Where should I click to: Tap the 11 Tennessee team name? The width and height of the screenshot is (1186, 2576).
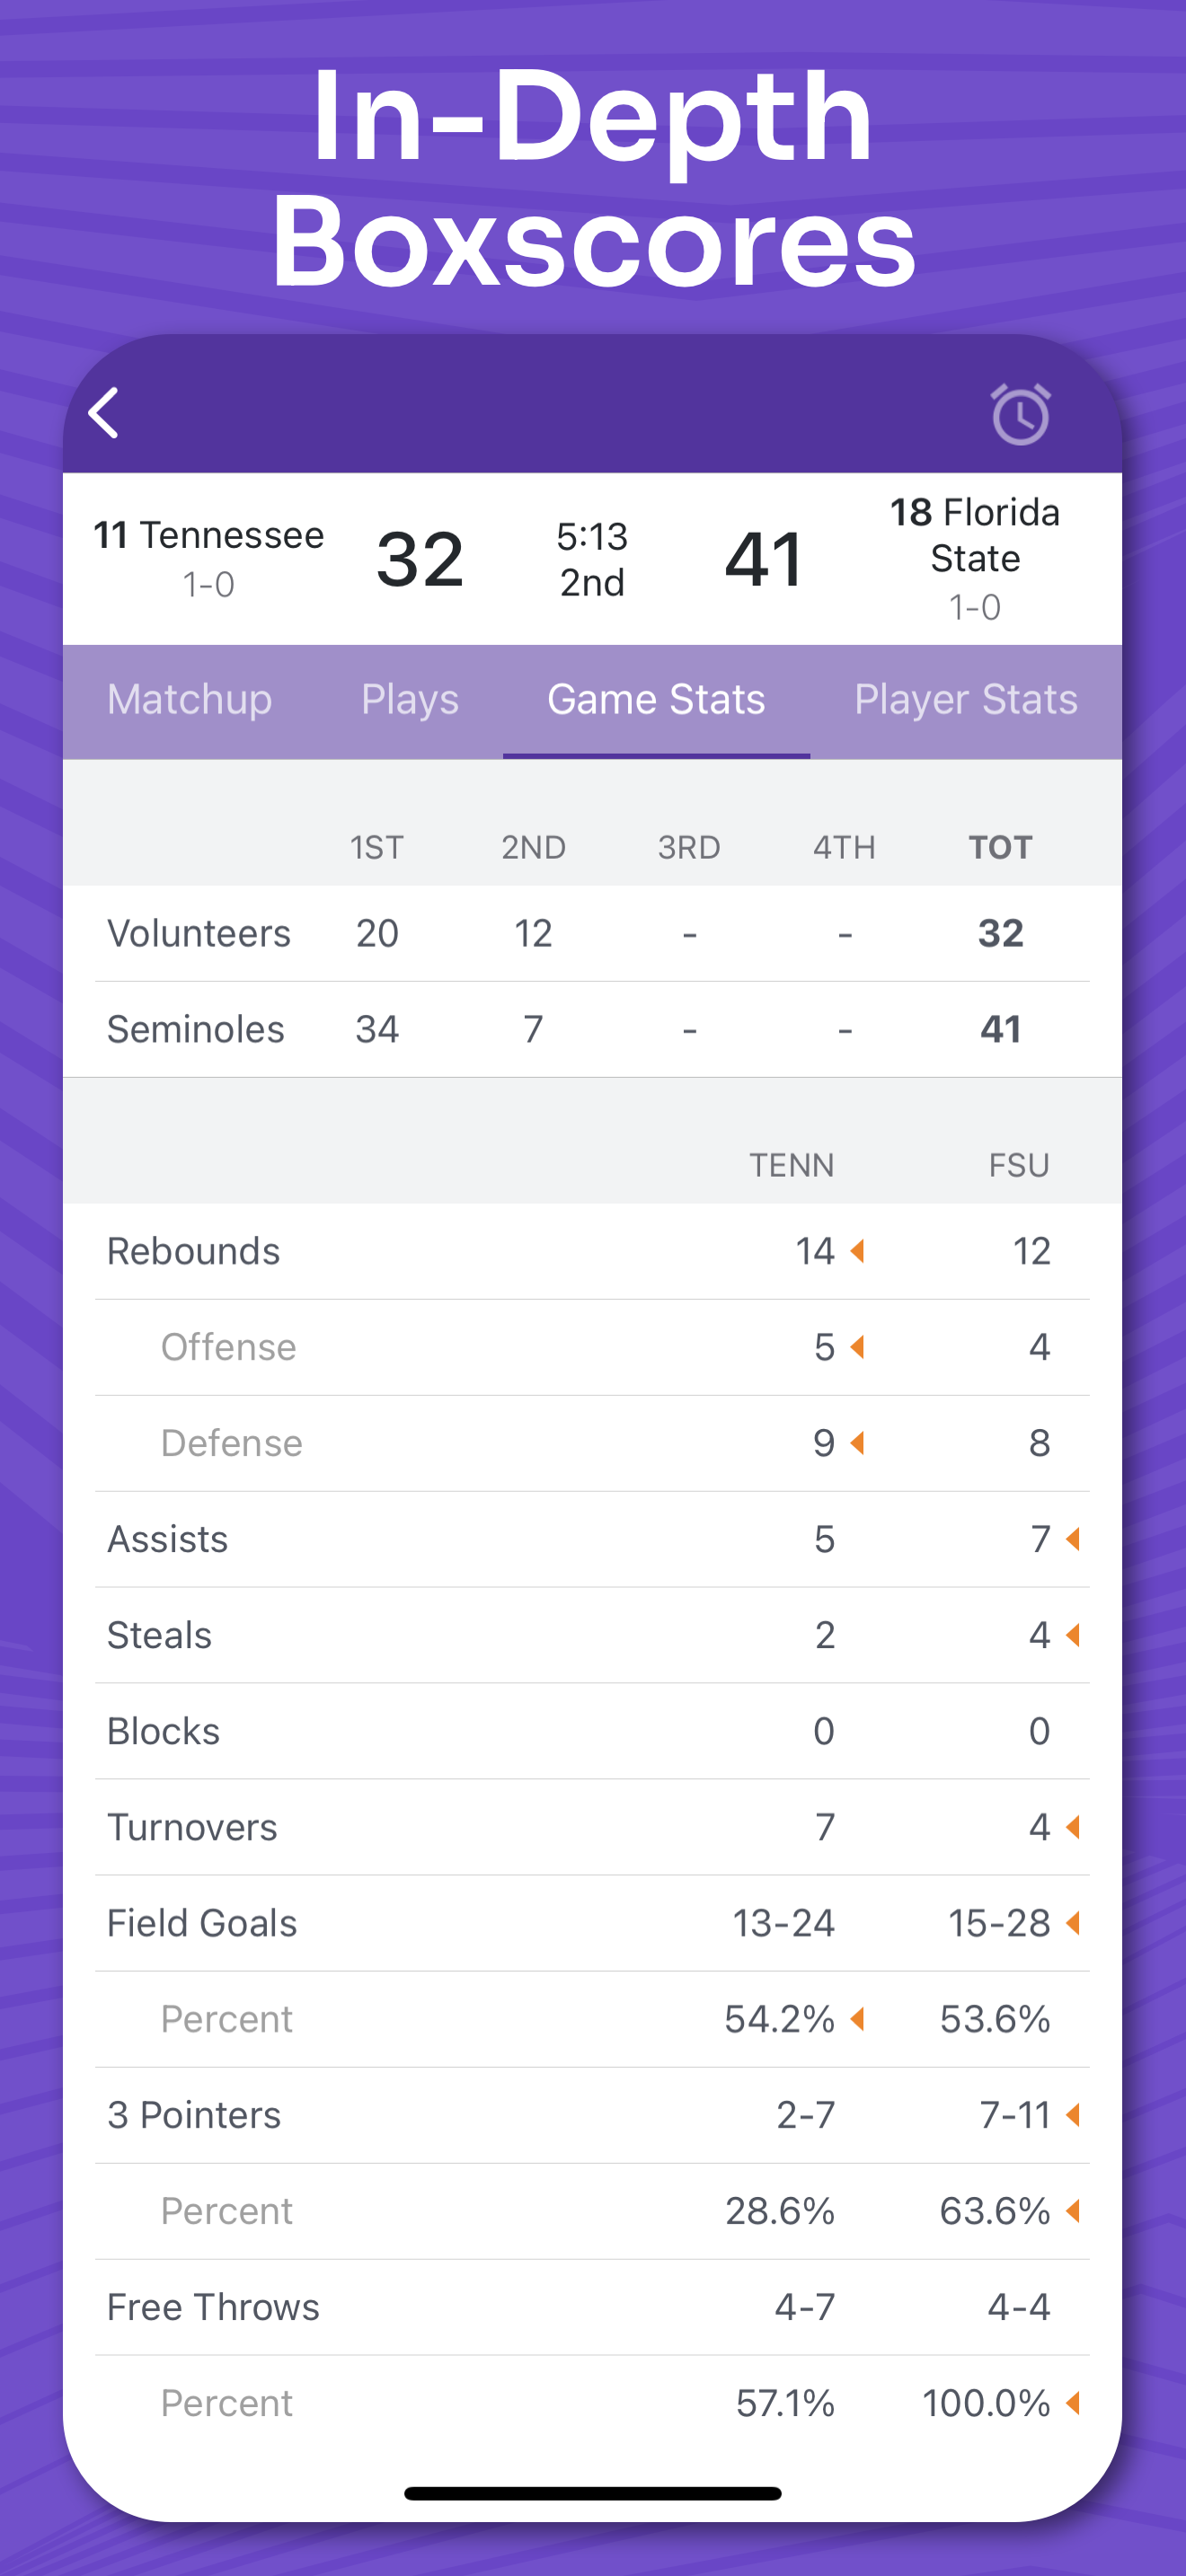pos(209,536)
